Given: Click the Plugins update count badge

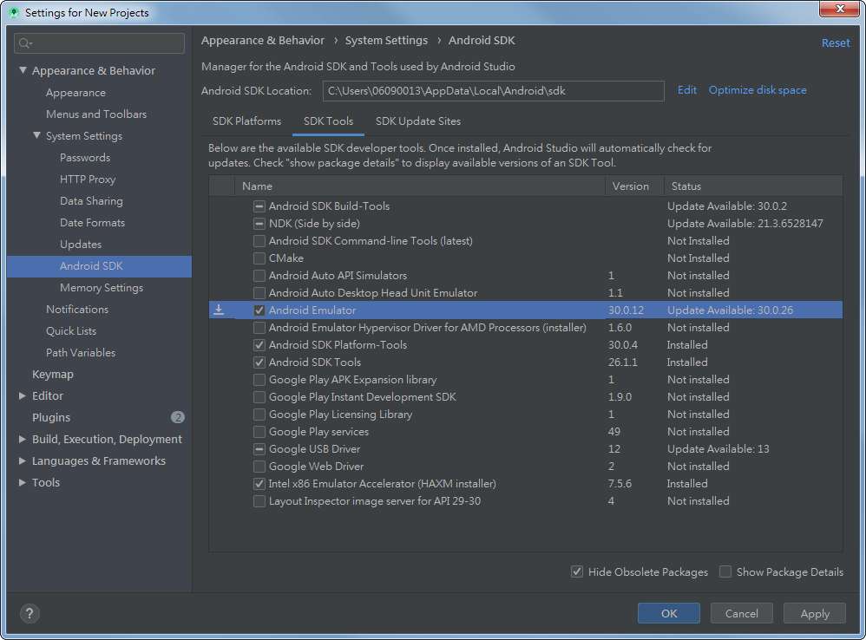Looking at the screenshot, I should coord(177,417).
